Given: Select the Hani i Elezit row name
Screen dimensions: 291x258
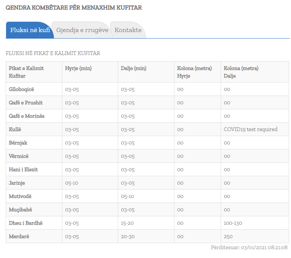Looking at the screenshot, I should tap(23, 169).
